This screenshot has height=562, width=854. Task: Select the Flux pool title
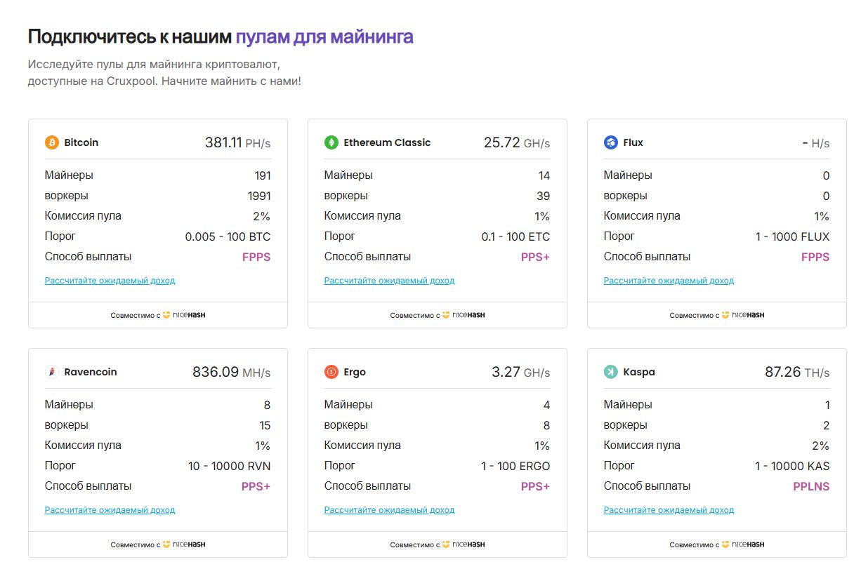(633, 142)
